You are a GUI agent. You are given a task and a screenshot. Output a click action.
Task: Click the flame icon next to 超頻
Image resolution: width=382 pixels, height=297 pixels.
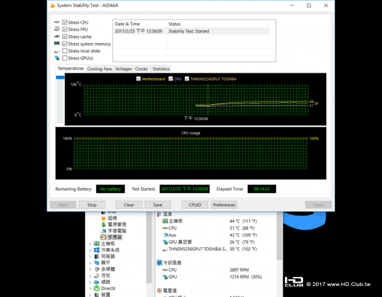click(x=104, y=218)
